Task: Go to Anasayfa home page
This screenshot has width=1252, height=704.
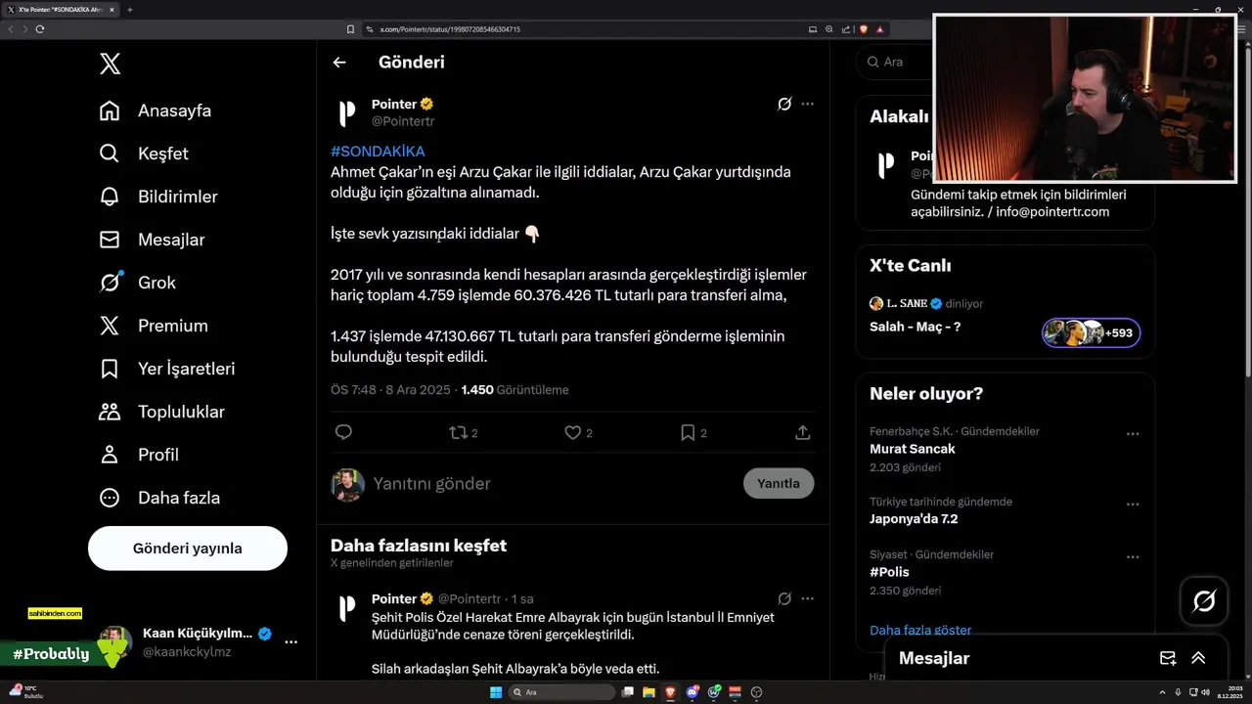Action: click(156, 110)
